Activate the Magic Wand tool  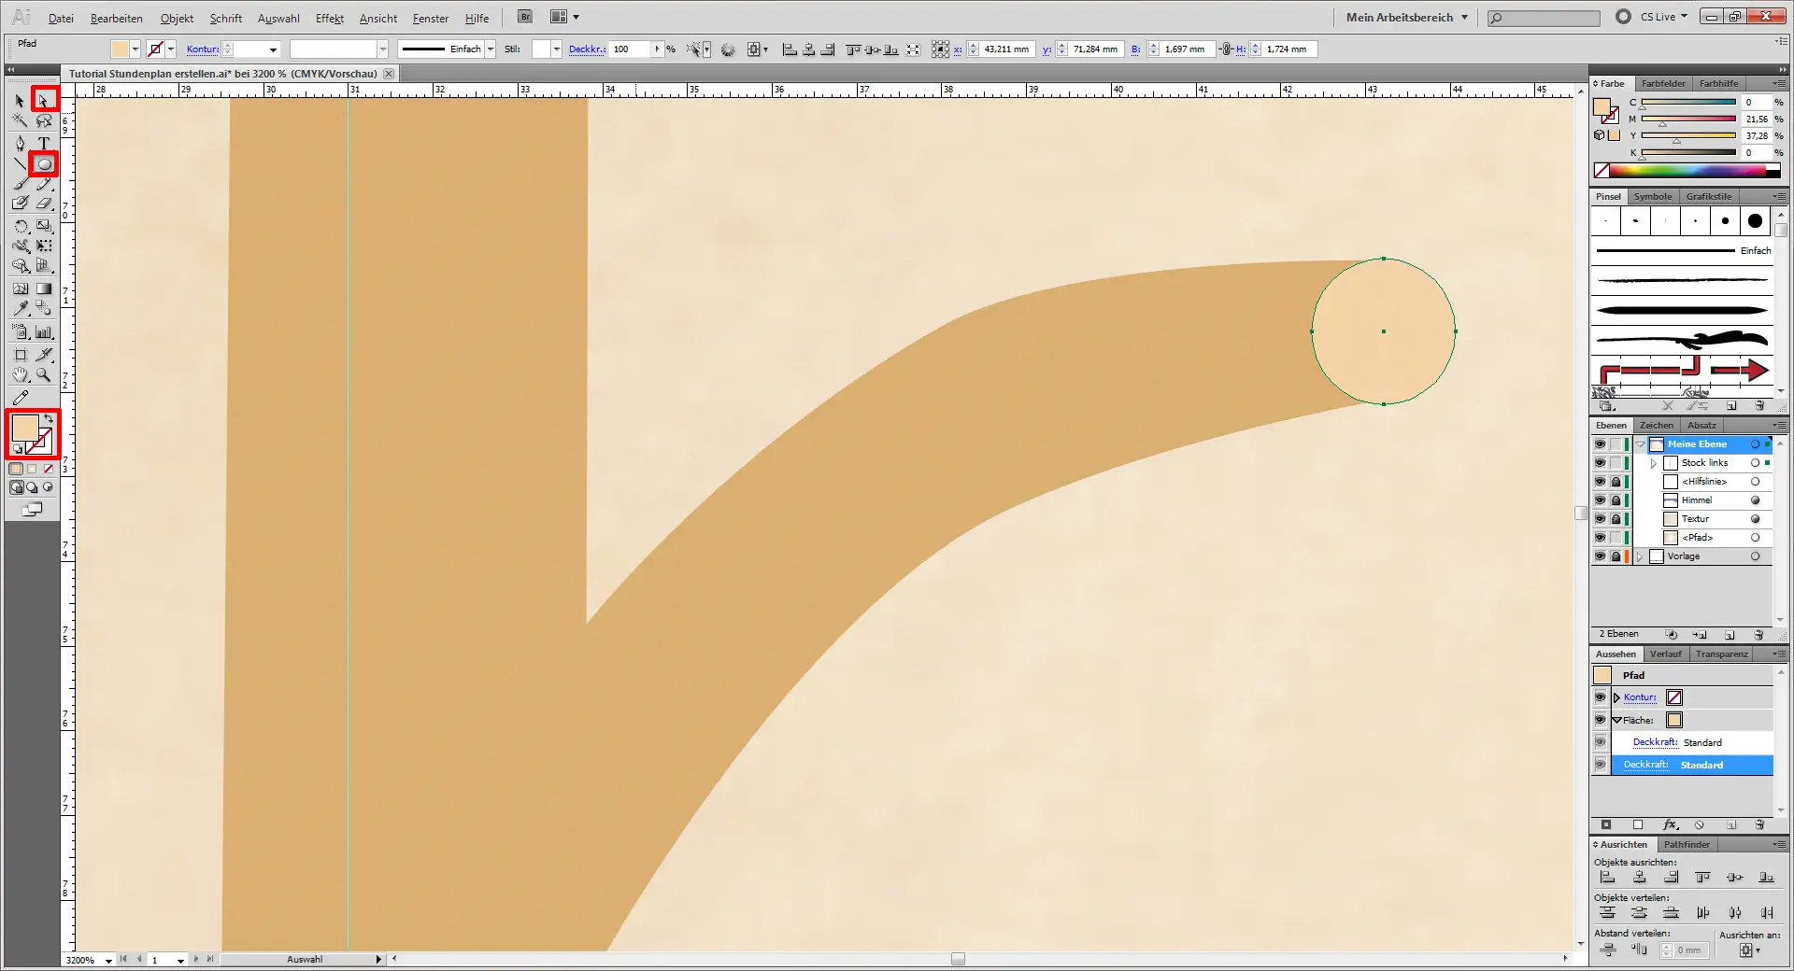pyautogui.click(x=21, y=120)
